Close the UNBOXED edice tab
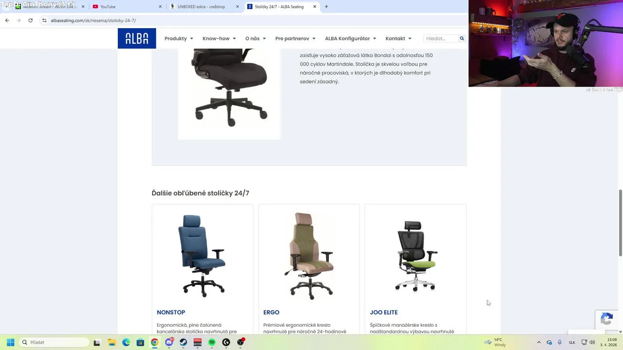Screen dimensions: 623x350 click(x=238, y=7)
